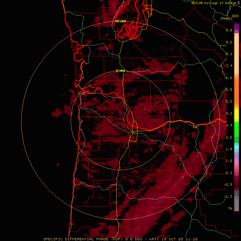
Task: Click the 5.0 legend value
Action: [x=229, y=101]
